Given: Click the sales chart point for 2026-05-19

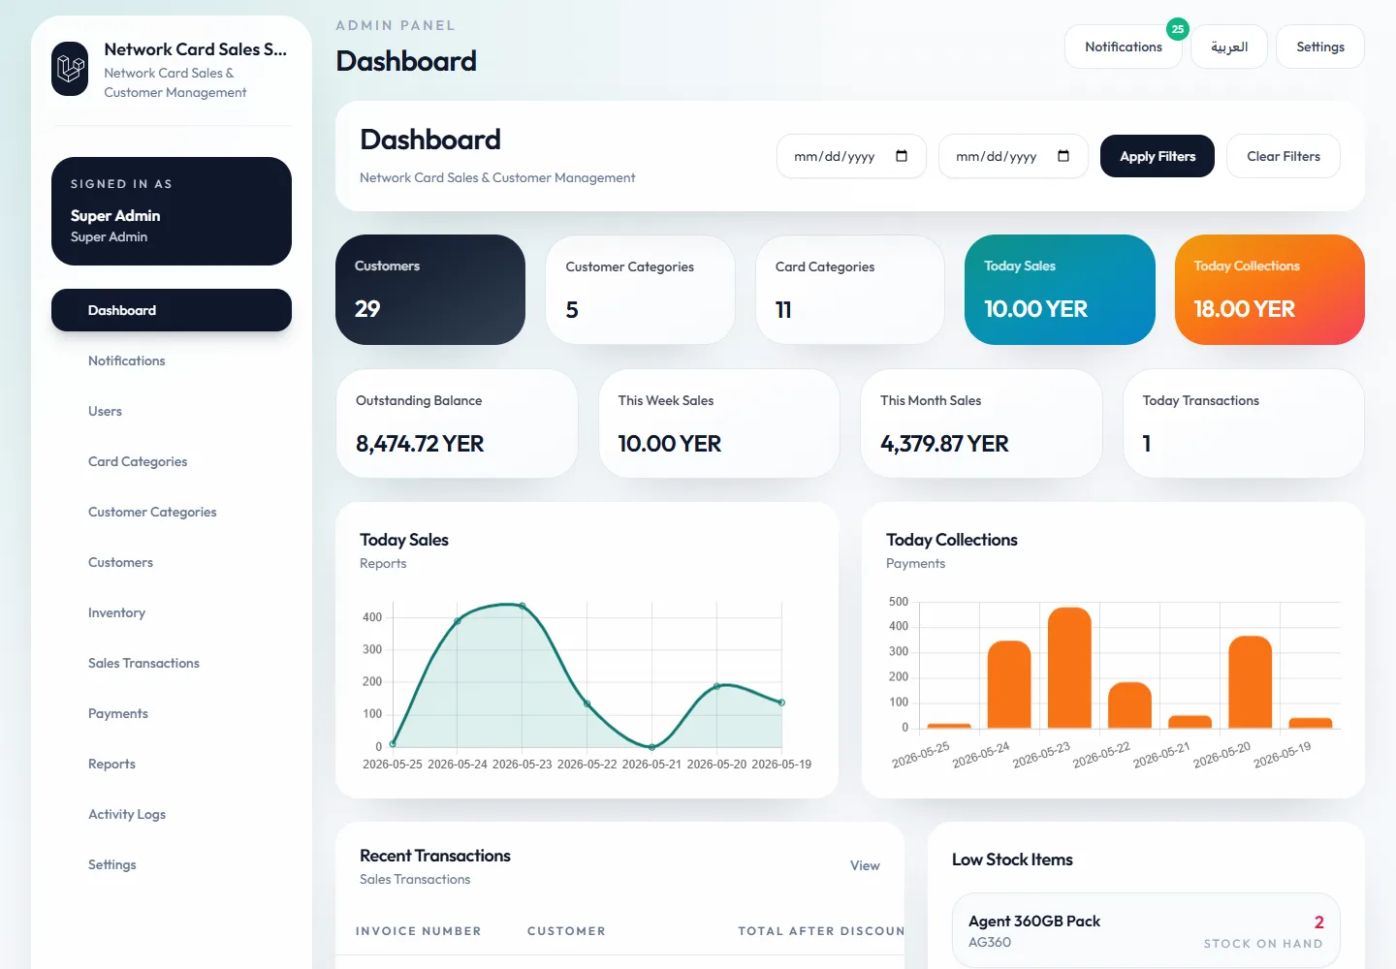Looking at the screenshot, I should click(781, 703).
